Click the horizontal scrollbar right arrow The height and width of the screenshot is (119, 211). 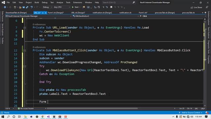point(175,108)
